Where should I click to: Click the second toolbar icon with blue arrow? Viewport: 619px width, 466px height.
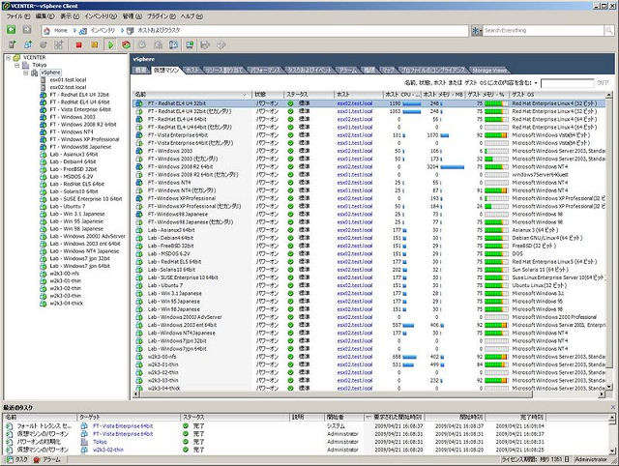click(28, 45)
